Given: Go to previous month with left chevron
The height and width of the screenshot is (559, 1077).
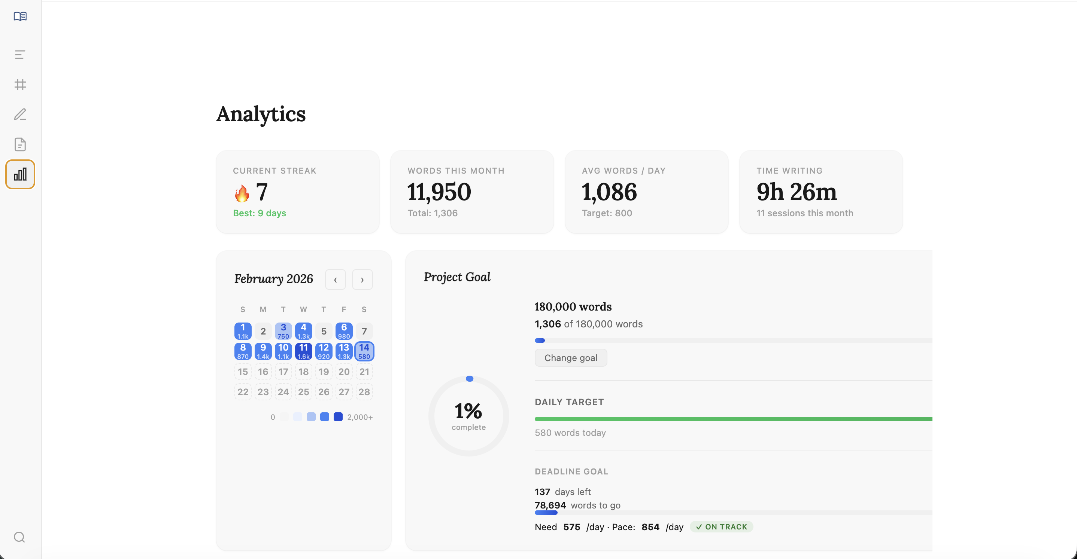Looking at the screenshot, I should 335,279.
